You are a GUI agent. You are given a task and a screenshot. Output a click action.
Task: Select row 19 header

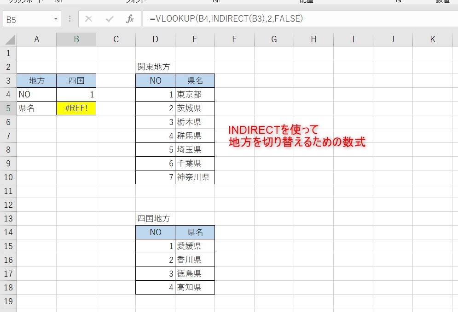8,301
